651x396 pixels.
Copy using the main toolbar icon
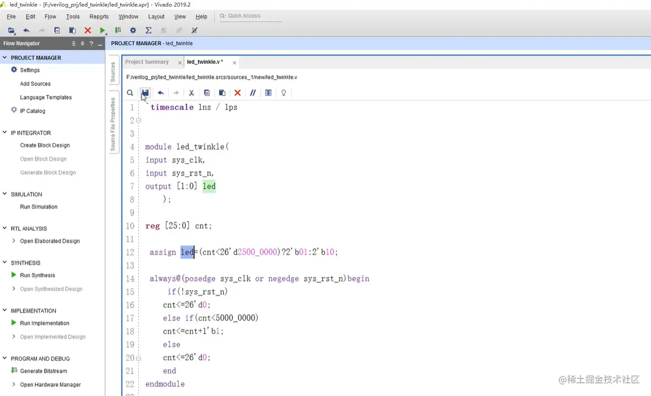point(57,30)
